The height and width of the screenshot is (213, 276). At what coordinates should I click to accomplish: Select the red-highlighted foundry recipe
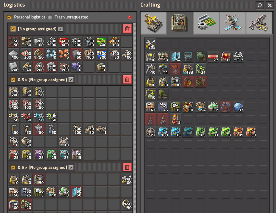coord(188,82)
